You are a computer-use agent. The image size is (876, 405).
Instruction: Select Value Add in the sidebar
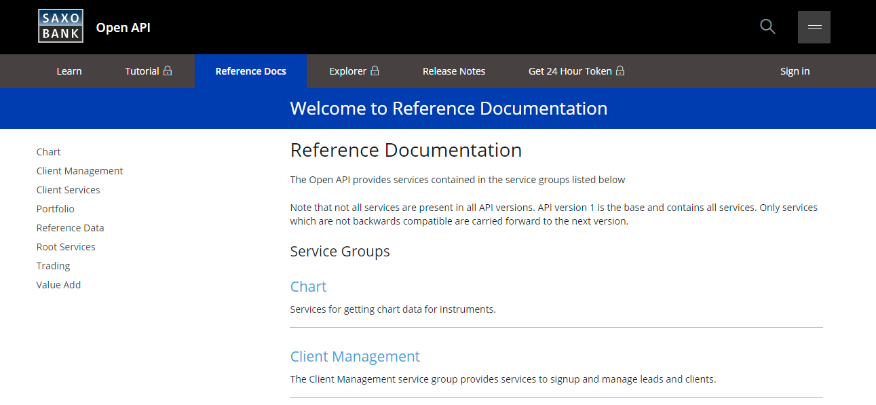tap(58, 284)
